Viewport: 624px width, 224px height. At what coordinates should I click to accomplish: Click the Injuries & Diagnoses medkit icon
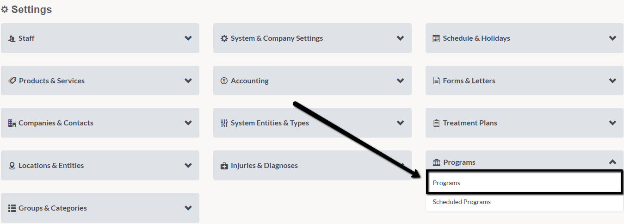224,166
